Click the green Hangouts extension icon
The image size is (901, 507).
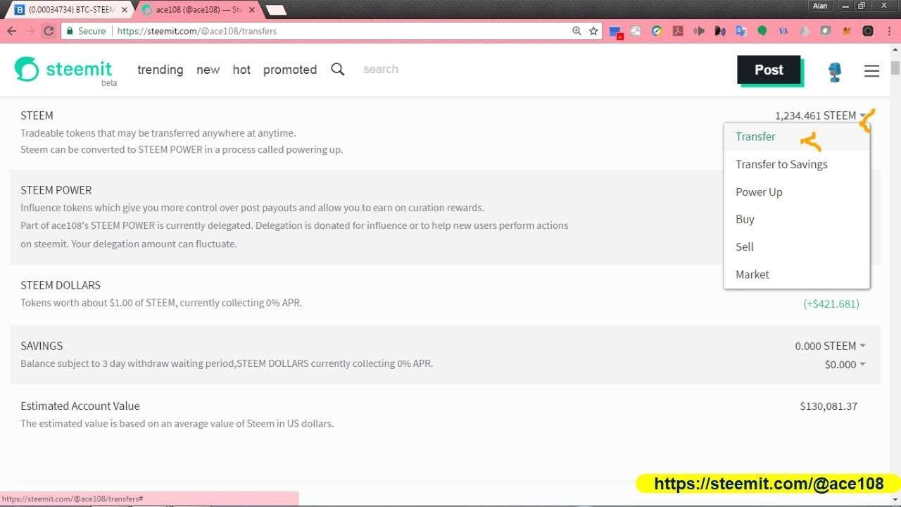pos(762,31)
